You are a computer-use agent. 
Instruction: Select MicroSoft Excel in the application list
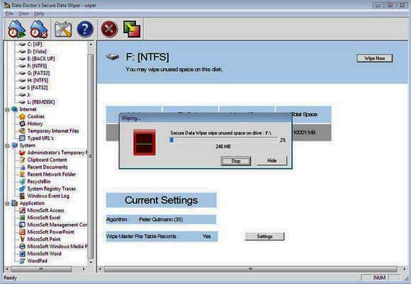point(44,217)
